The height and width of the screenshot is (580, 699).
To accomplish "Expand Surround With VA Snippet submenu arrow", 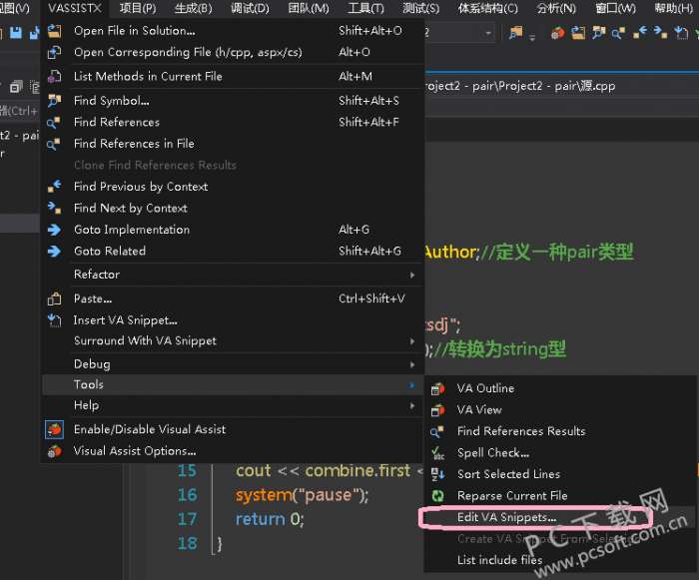I will 412,341.
